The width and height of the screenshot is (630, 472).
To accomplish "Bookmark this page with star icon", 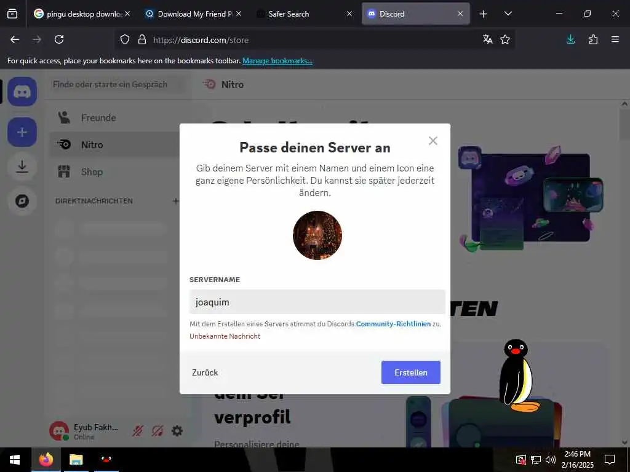I will [505, 39].
